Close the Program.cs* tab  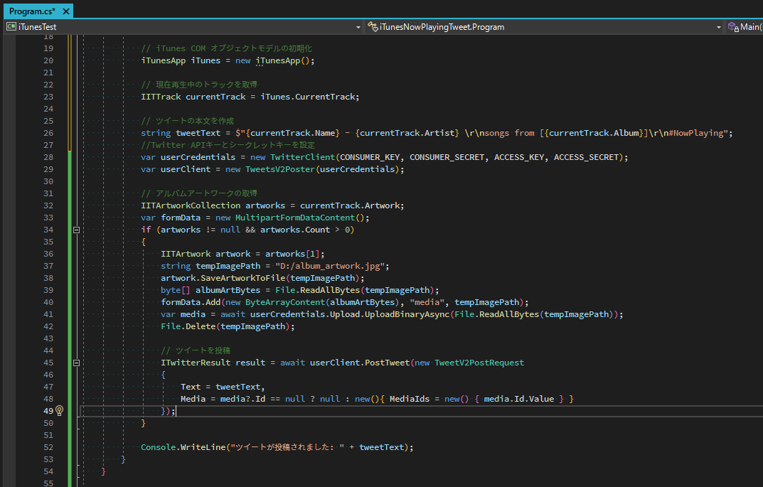coord(66,11)
